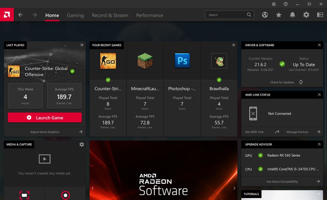Toggle the sidebar panel icon
The height and width of the screenshot is (200, 327).
tap(320, 15)
